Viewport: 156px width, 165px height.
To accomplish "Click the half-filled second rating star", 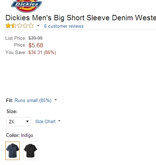I will point(14,26).
